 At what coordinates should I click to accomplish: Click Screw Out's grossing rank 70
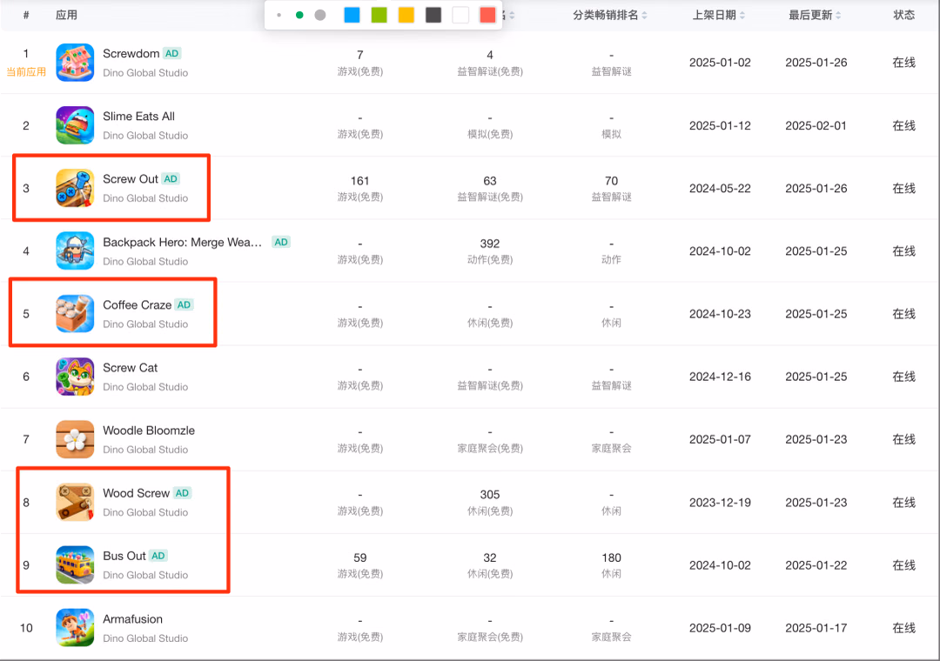[x=612, y=181]
